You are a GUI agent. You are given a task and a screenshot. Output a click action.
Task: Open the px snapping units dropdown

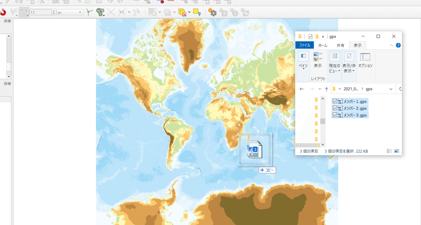pos(70,12)
